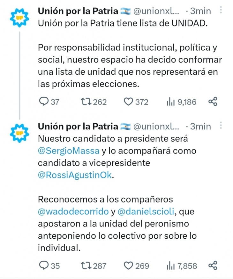
Task: Retweet the first tweet with 262 retweets
Action: tap(86, 102)
